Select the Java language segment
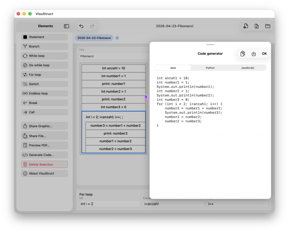This screenshot has height=232, width=289. point(173,68)
